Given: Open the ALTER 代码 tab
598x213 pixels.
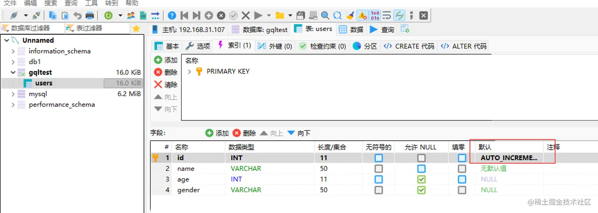Looking at the screenshot, I should 464,46.
